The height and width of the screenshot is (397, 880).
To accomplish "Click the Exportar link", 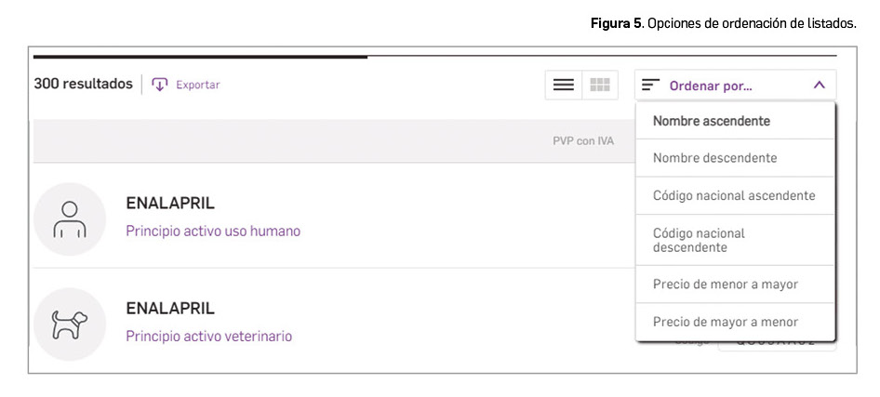I will click(x=197, y=85).
